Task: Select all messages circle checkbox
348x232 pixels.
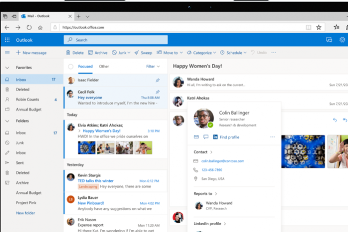Action: pyautogui.click(x=71, y=66)
